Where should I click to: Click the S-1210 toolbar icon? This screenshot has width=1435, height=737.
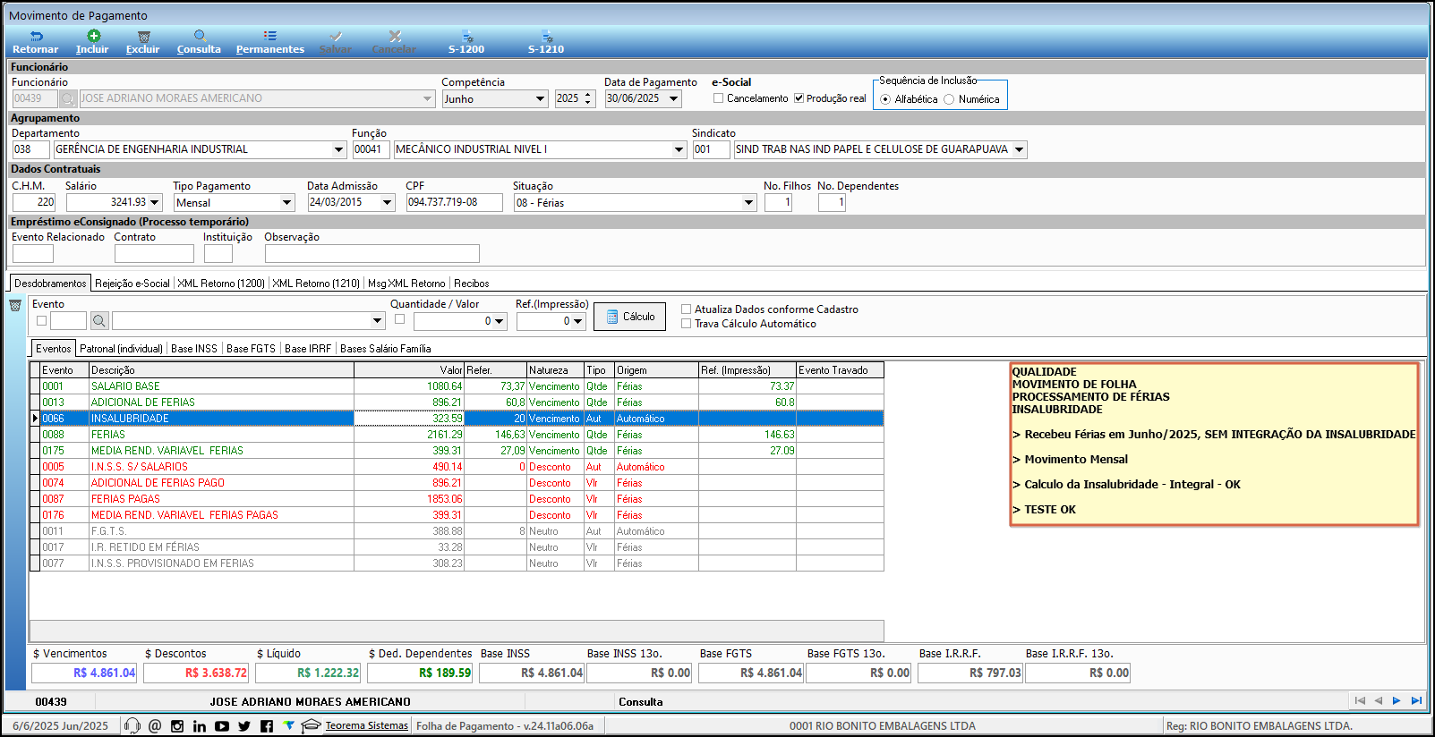tap(546, 36)
